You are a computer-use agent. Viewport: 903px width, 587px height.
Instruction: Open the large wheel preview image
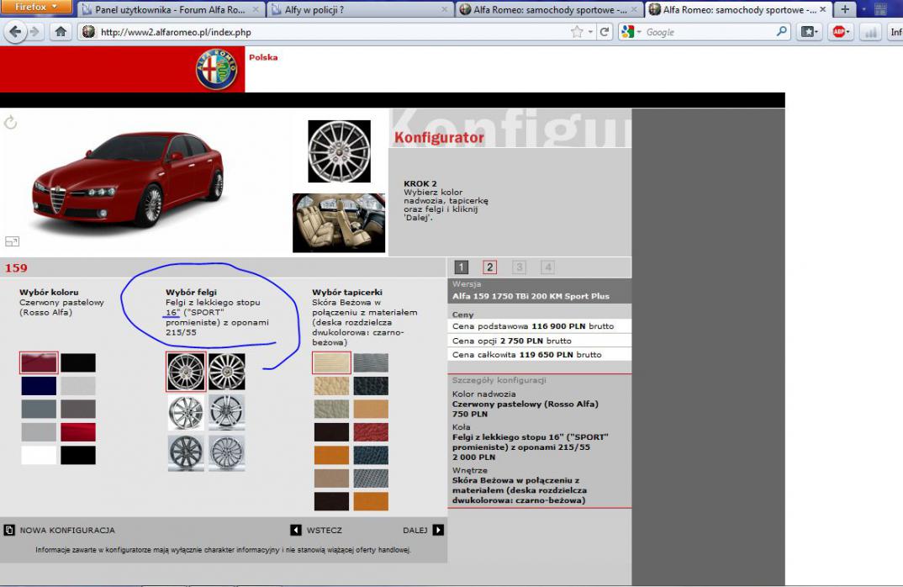(339, 151)
